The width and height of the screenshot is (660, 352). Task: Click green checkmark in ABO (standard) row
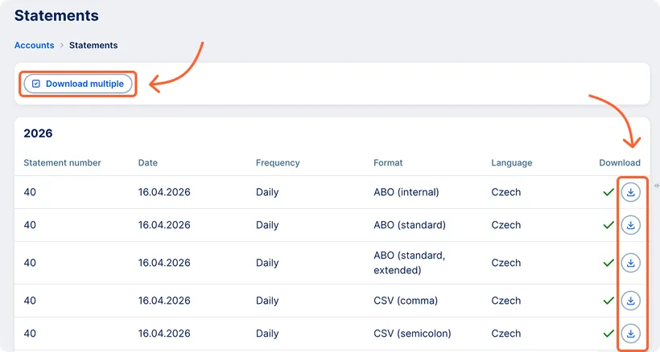(x=608, y=225)
